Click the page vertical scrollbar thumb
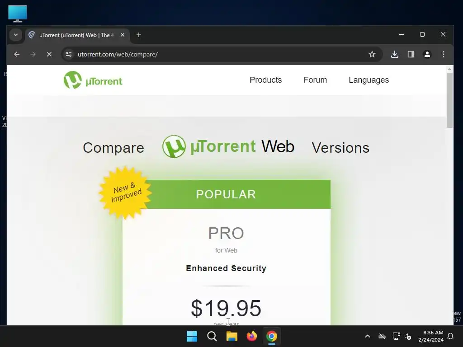This screenshot has height=347, width=463. (449, 100)
